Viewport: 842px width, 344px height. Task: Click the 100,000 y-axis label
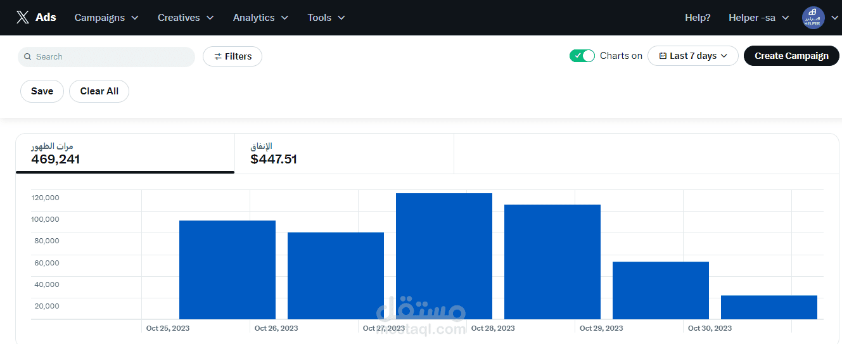tap(45, 219)
